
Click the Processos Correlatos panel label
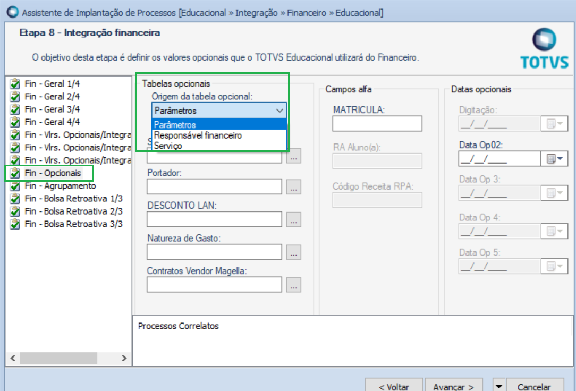[178, 326]
